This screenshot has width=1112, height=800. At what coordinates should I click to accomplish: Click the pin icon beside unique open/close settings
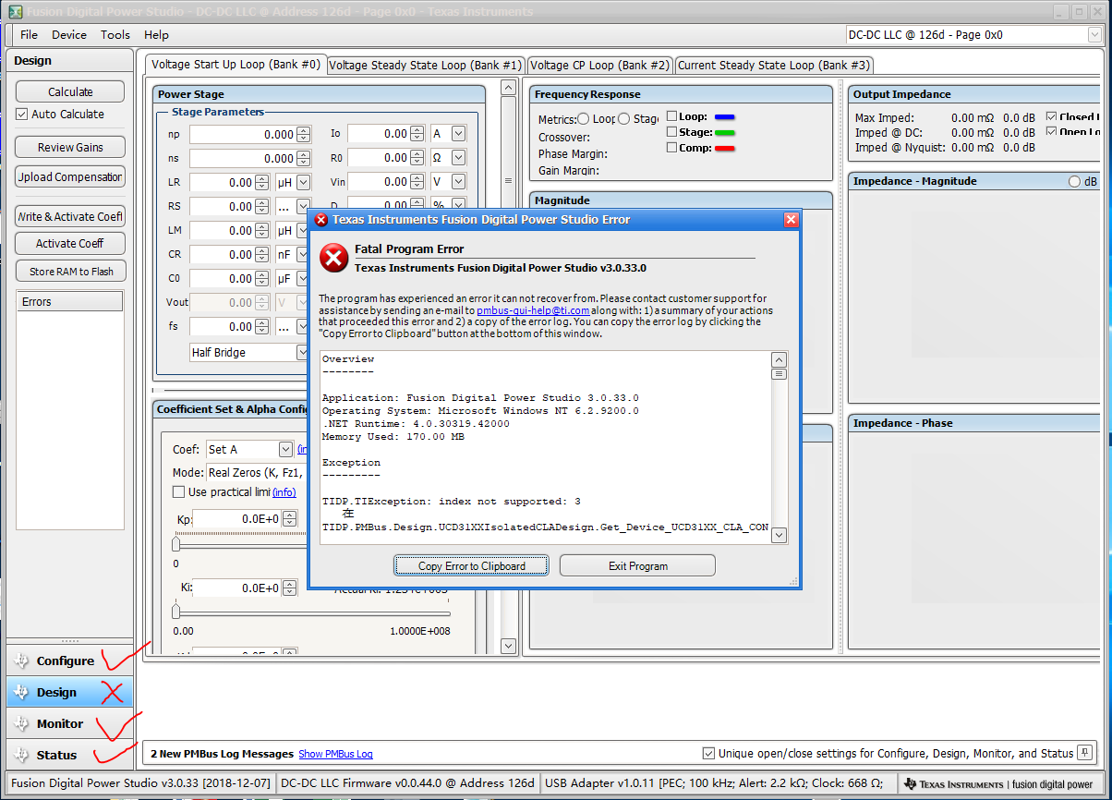point(1085,753)
